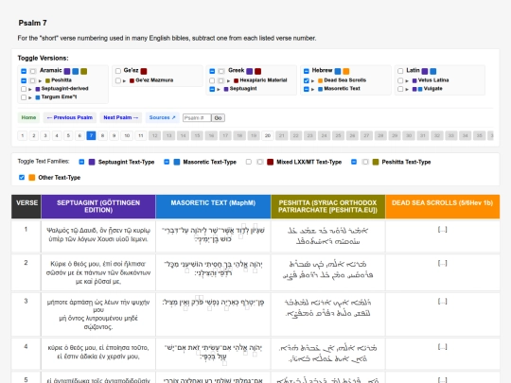The image size is (511, 383).
Task: Enable the Septuagint-derived checkbox
Action: (x=24, y=89)
